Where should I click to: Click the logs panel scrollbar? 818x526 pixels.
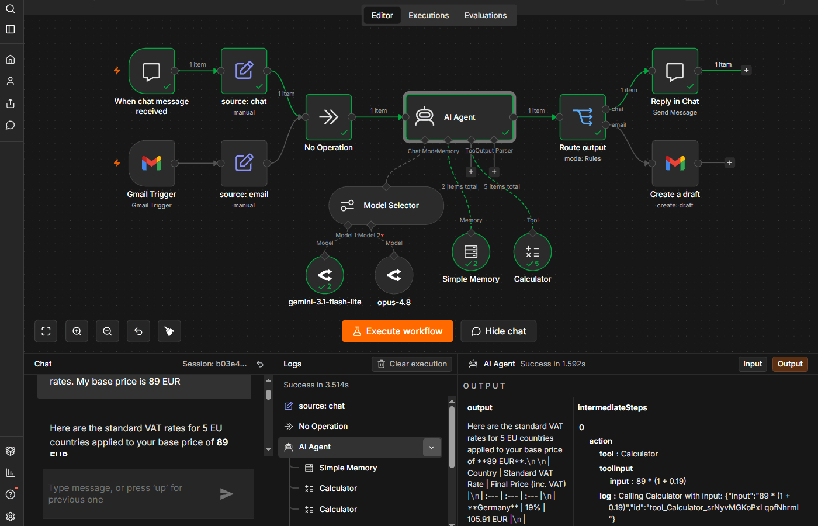click(452, 437)
